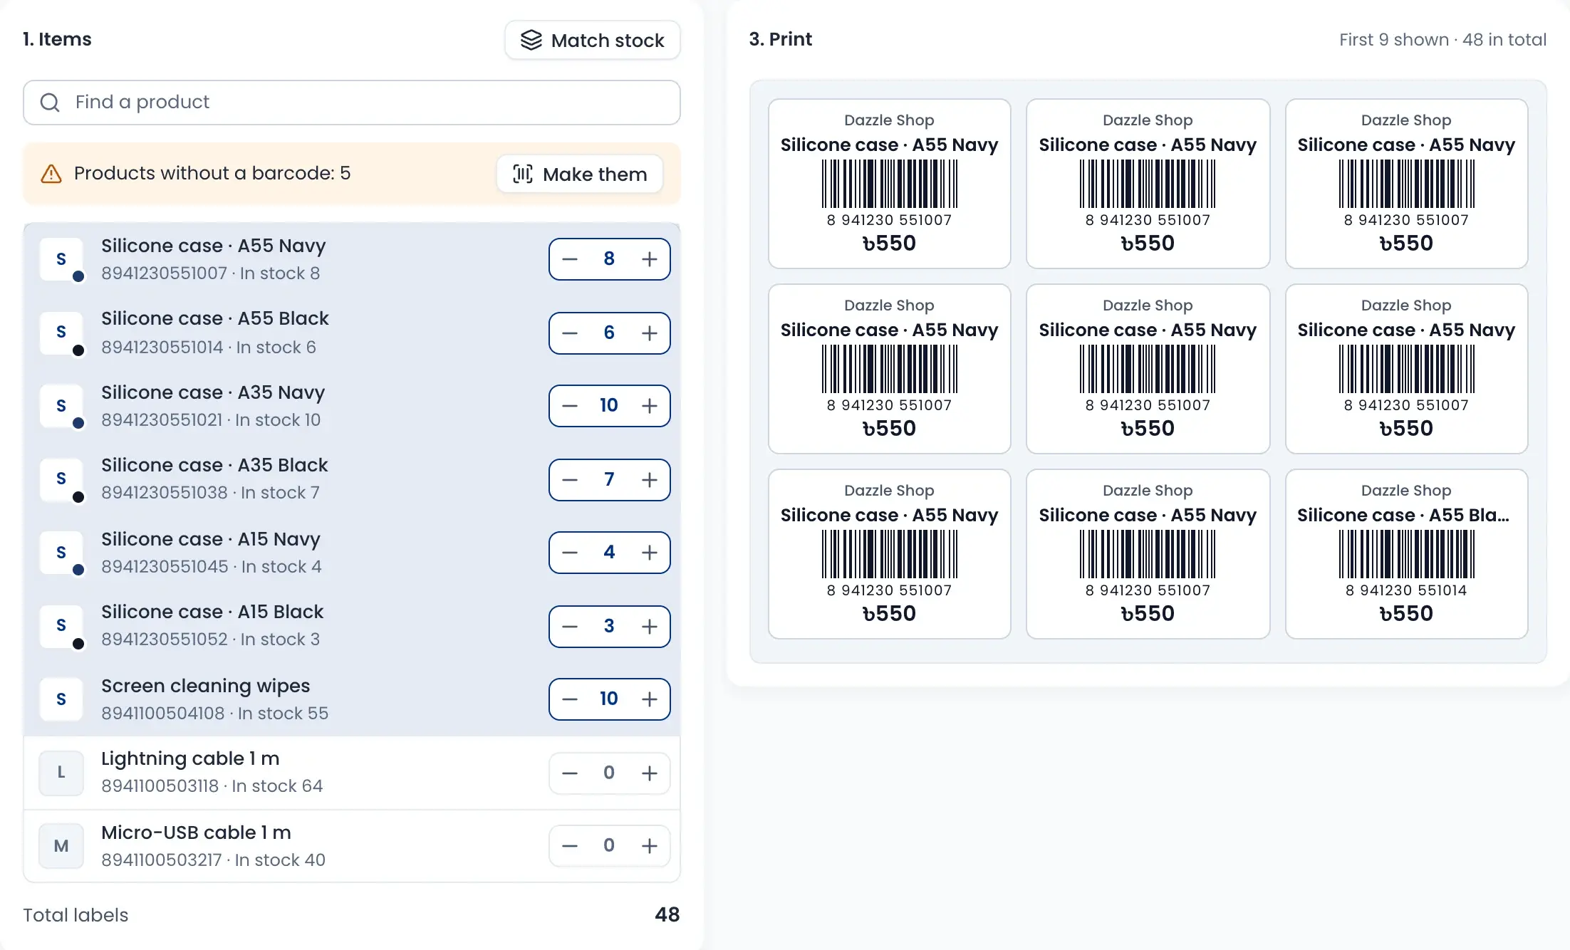Screen dimensions: 1570x950
Task: Click the S avatar of Silicone case A35 Black
Action: 61,479
